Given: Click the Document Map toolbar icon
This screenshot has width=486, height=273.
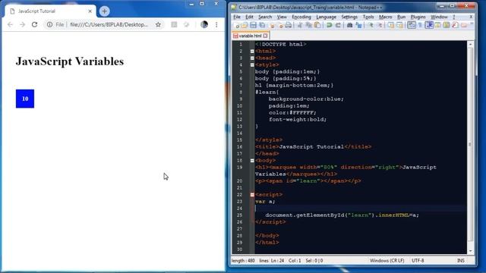Looking at the screenshot, I should pyautogui.click(x=447, y=25).
